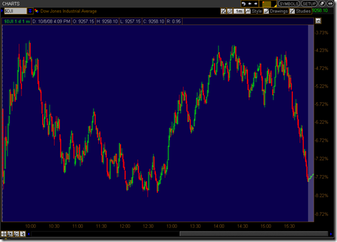Screen dimensions: 337x242
Task: Click the scroll left blue arrow
Action: tap(29, 234)
